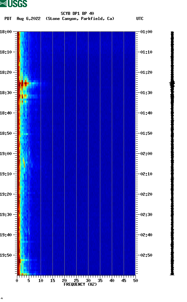
Task: Click the 20 Hz frequency tick label
Action: 64,281
